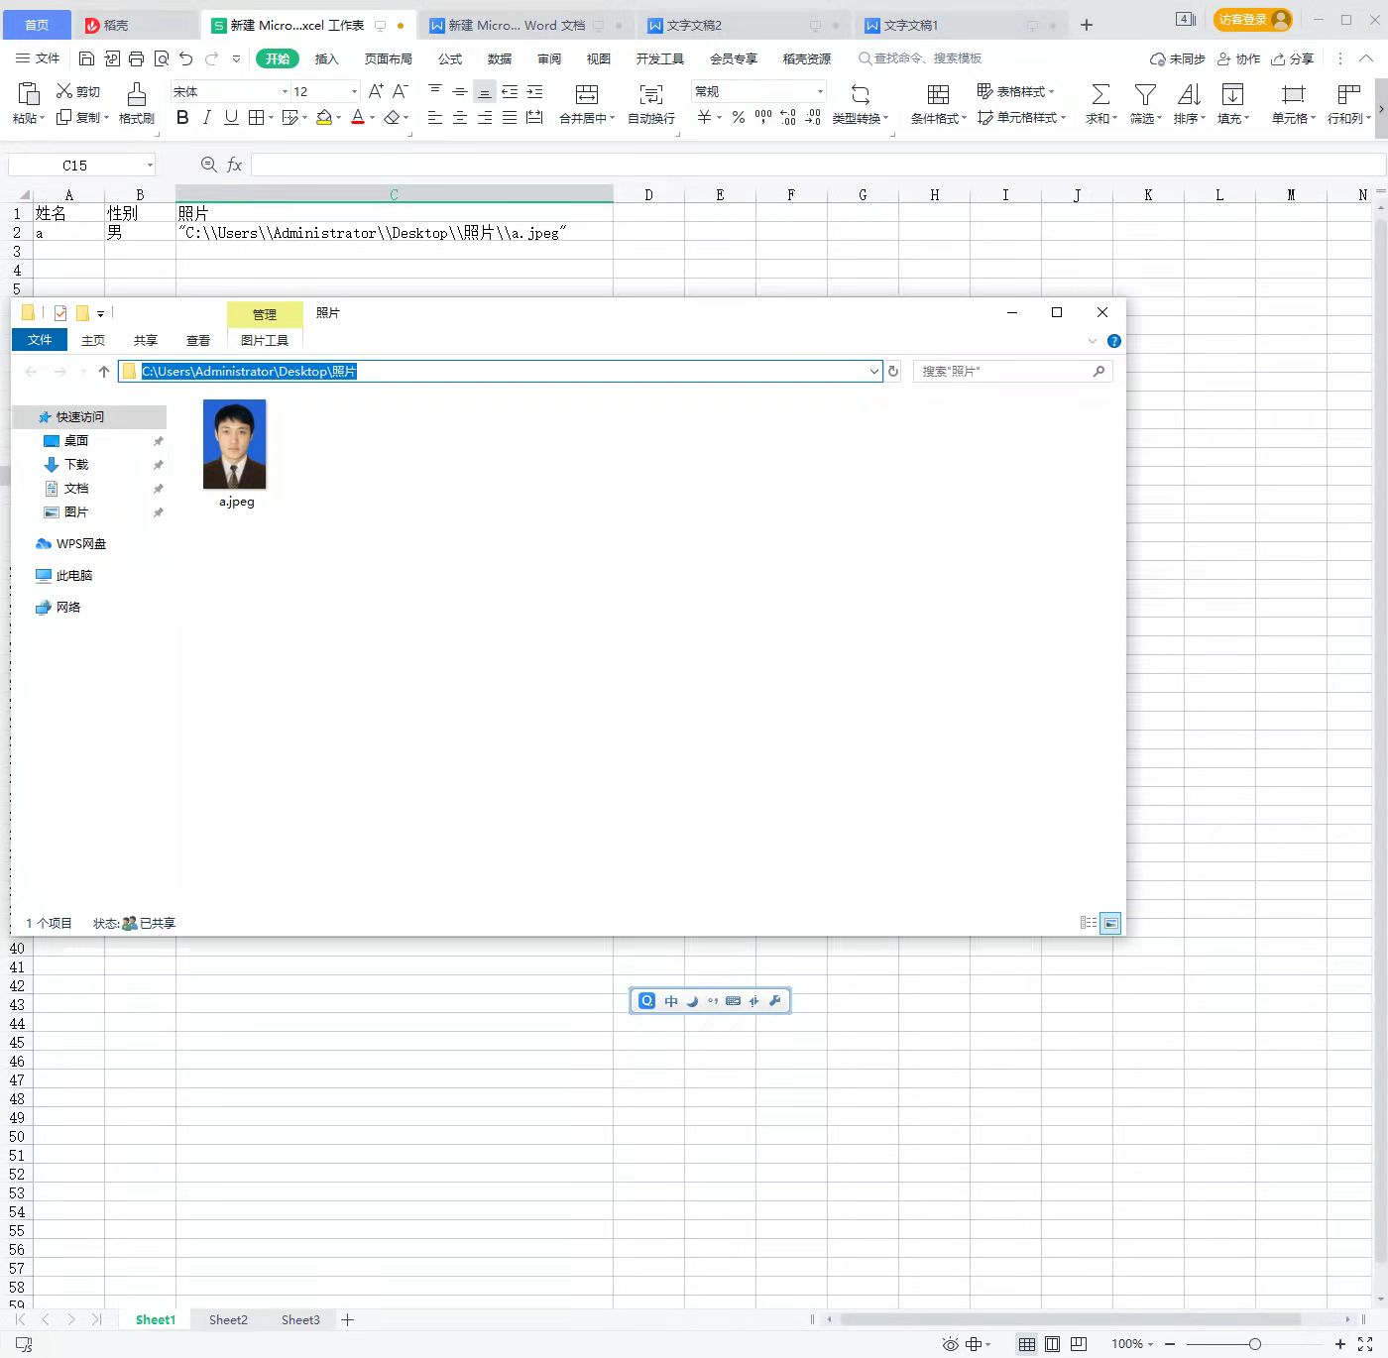Switch to the 页面布局 ribbon tab
Viewport: 1388px width, 1358px height.
point(388,58)
